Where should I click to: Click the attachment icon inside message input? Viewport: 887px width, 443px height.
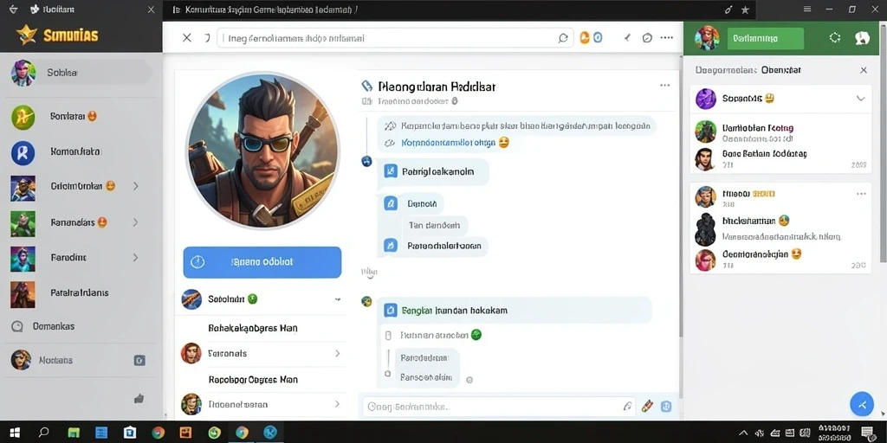pyautogui.click(x=627, y=406)
